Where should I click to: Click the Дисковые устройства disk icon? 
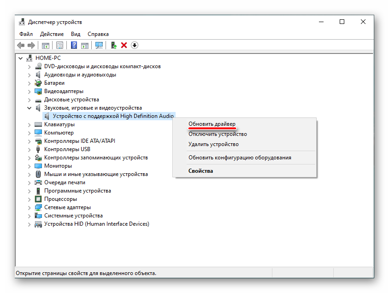(38, 100)
